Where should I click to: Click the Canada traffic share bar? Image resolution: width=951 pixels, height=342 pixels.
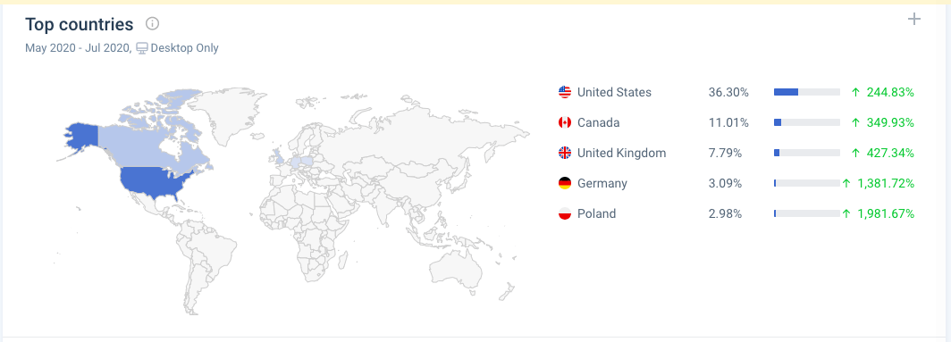[806, 122]
